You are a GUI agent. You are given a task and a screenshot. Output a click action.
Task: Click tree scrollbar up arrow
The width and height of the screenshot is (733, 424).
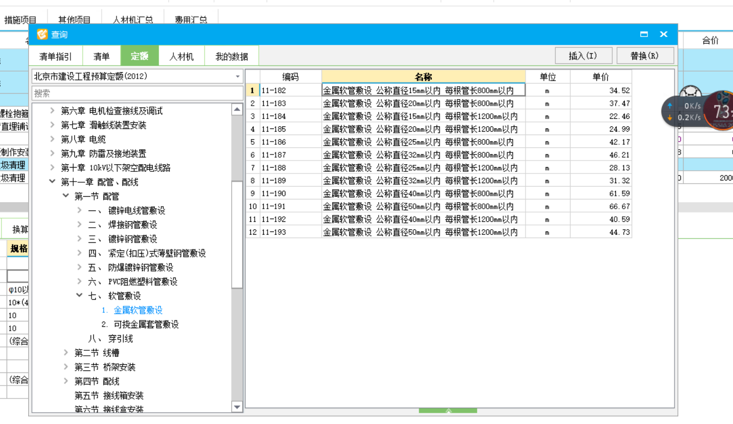pyautogui.click(x=237, y=110)
